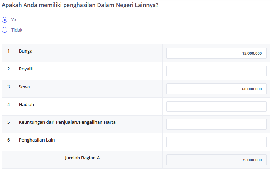
Task: Click row number 6 cell
Action: coord(9,142)
